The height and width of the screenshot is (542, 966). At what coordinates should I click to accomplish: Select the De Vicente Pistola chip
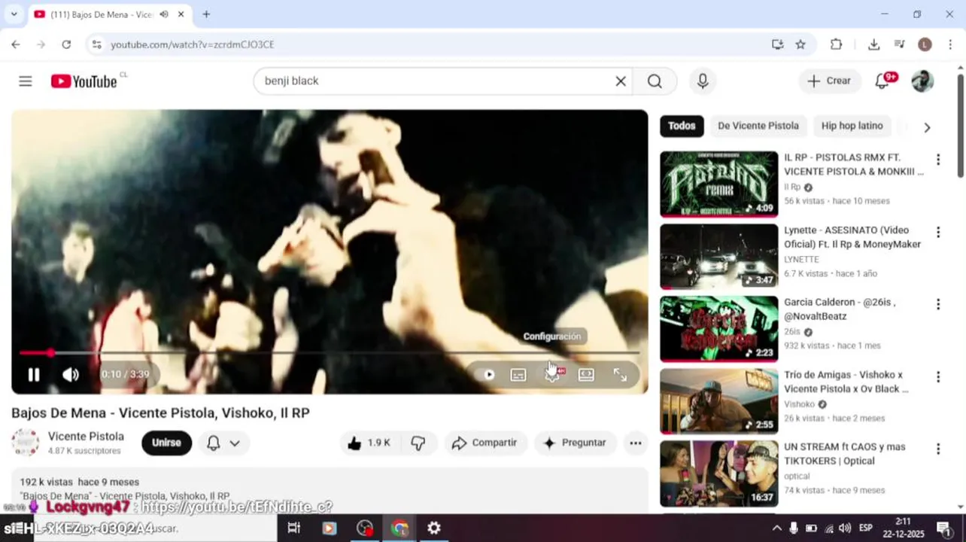[758, 126]
